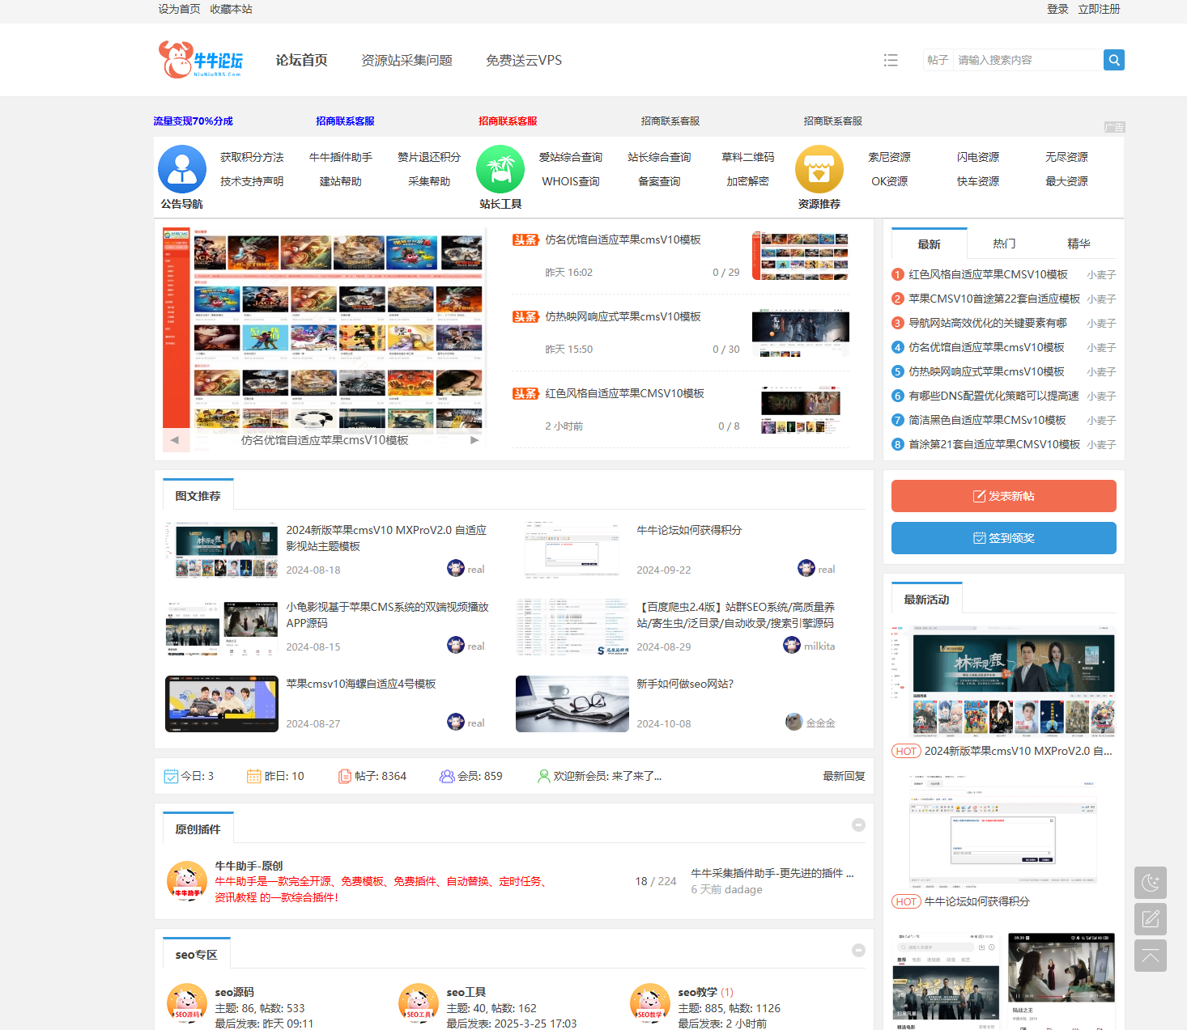Click the 发表新帖 button

point(1003,496)
